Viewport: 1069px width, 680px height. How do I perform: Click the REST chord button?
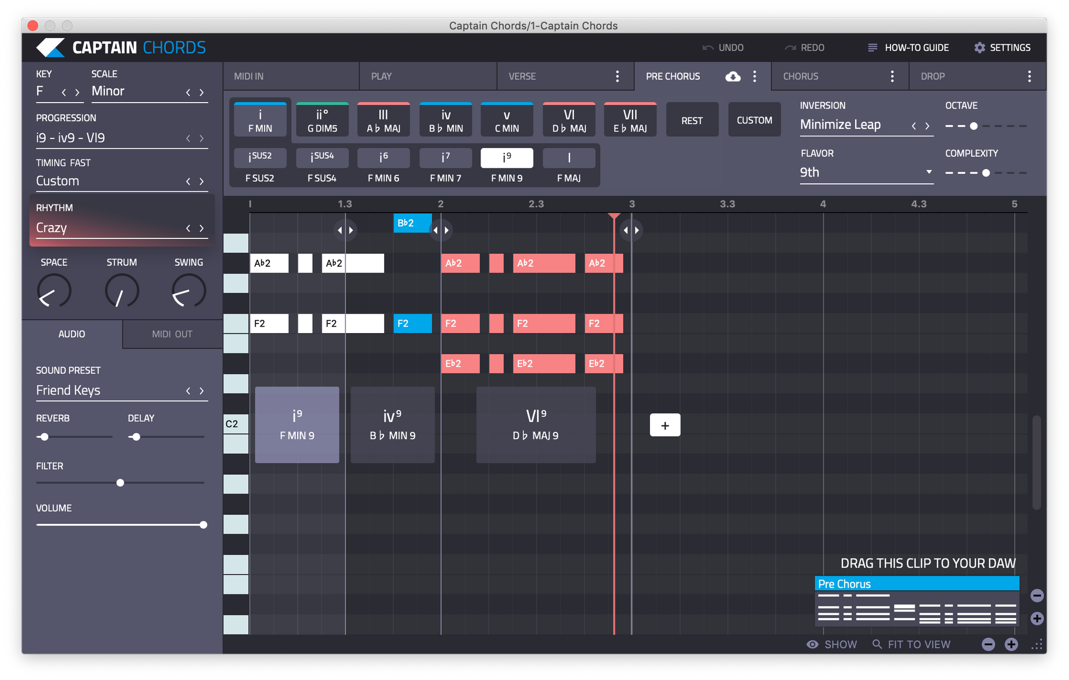click(x=692, y=120)
